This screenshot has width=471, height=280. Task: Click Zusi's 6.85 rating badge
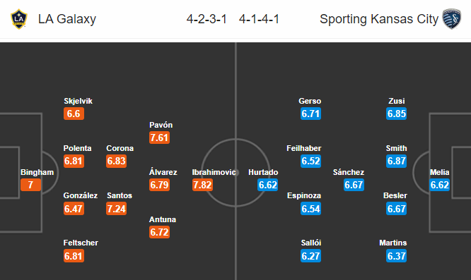[397, 114]
